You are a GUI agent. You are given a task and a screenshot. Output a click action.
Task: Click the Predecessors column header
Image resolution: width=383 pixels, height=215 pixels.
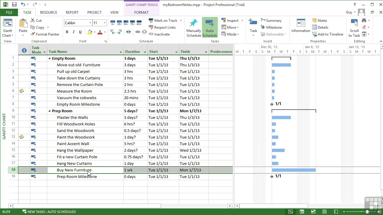tap(221, 51)
